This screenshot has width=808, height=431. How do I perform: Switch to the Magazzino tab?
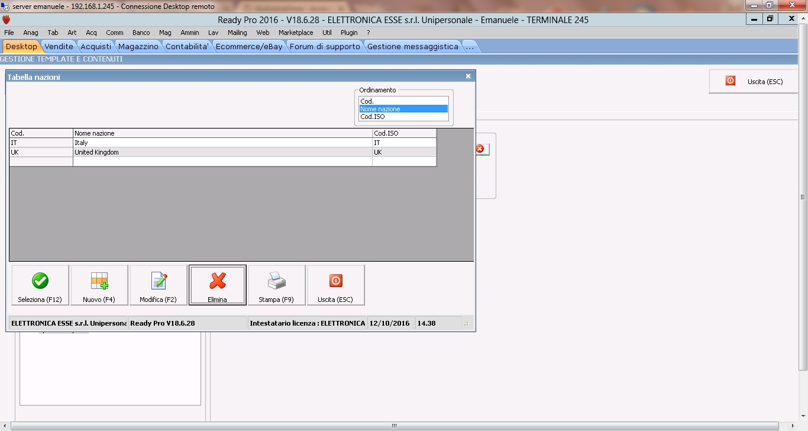click(138, 46)
